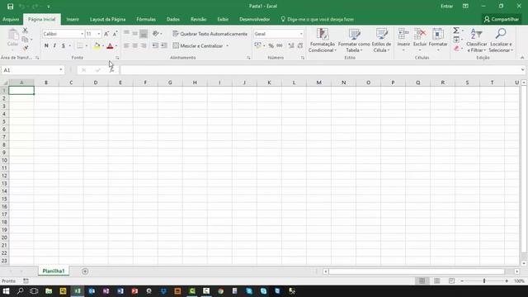Open Estilos de Célula
528x297 pixels.
click(x=381, y=40)
